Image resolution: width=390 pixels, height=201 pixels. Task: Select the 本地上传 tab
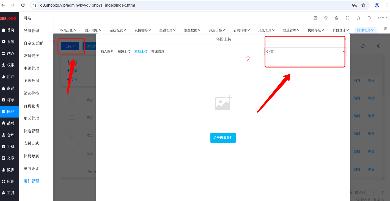(x=141, y=52)
